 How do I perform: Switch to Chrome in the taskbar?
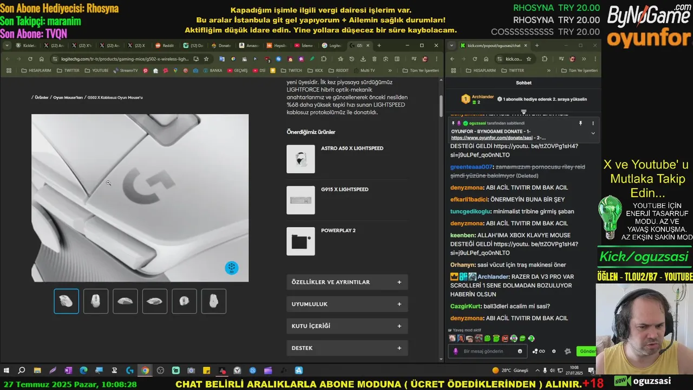tap(145, 370)
